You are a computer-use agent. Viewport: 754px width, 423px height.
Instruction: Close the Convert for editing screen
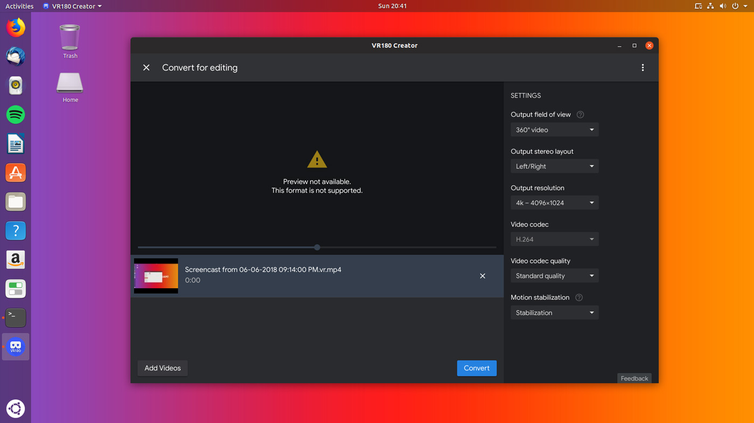coord(146,68)
